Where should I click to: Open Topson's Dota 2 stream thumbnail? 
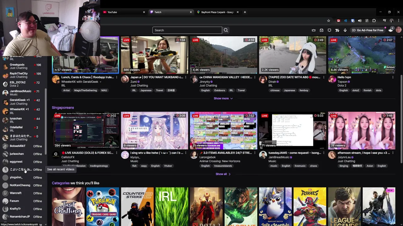(362, 55)
